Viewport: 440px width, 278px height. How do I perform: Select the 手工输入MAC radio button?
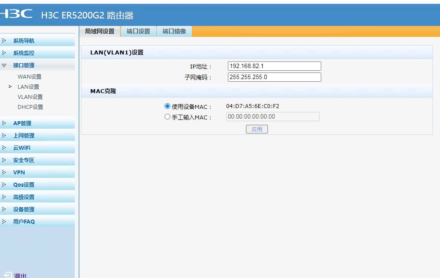tap(167, 117)
